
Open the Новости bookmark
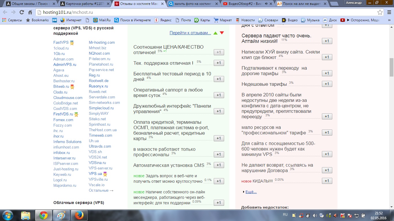[x=245, y=20]
